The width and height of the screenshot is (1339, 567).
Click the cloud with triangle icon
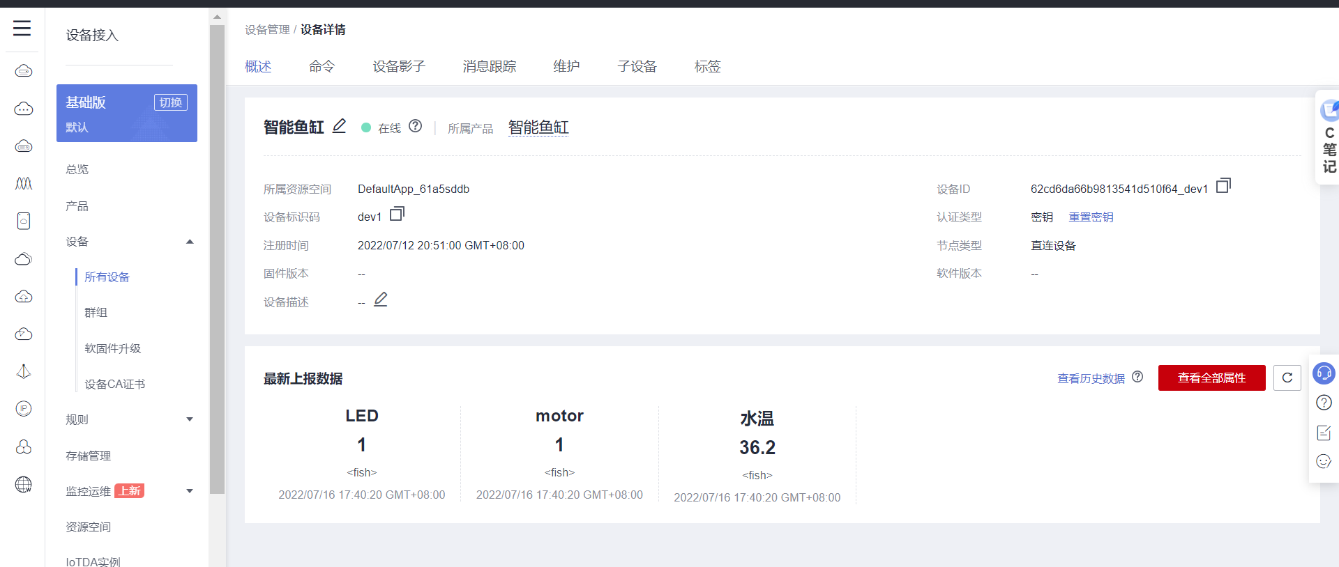point(24,334)
